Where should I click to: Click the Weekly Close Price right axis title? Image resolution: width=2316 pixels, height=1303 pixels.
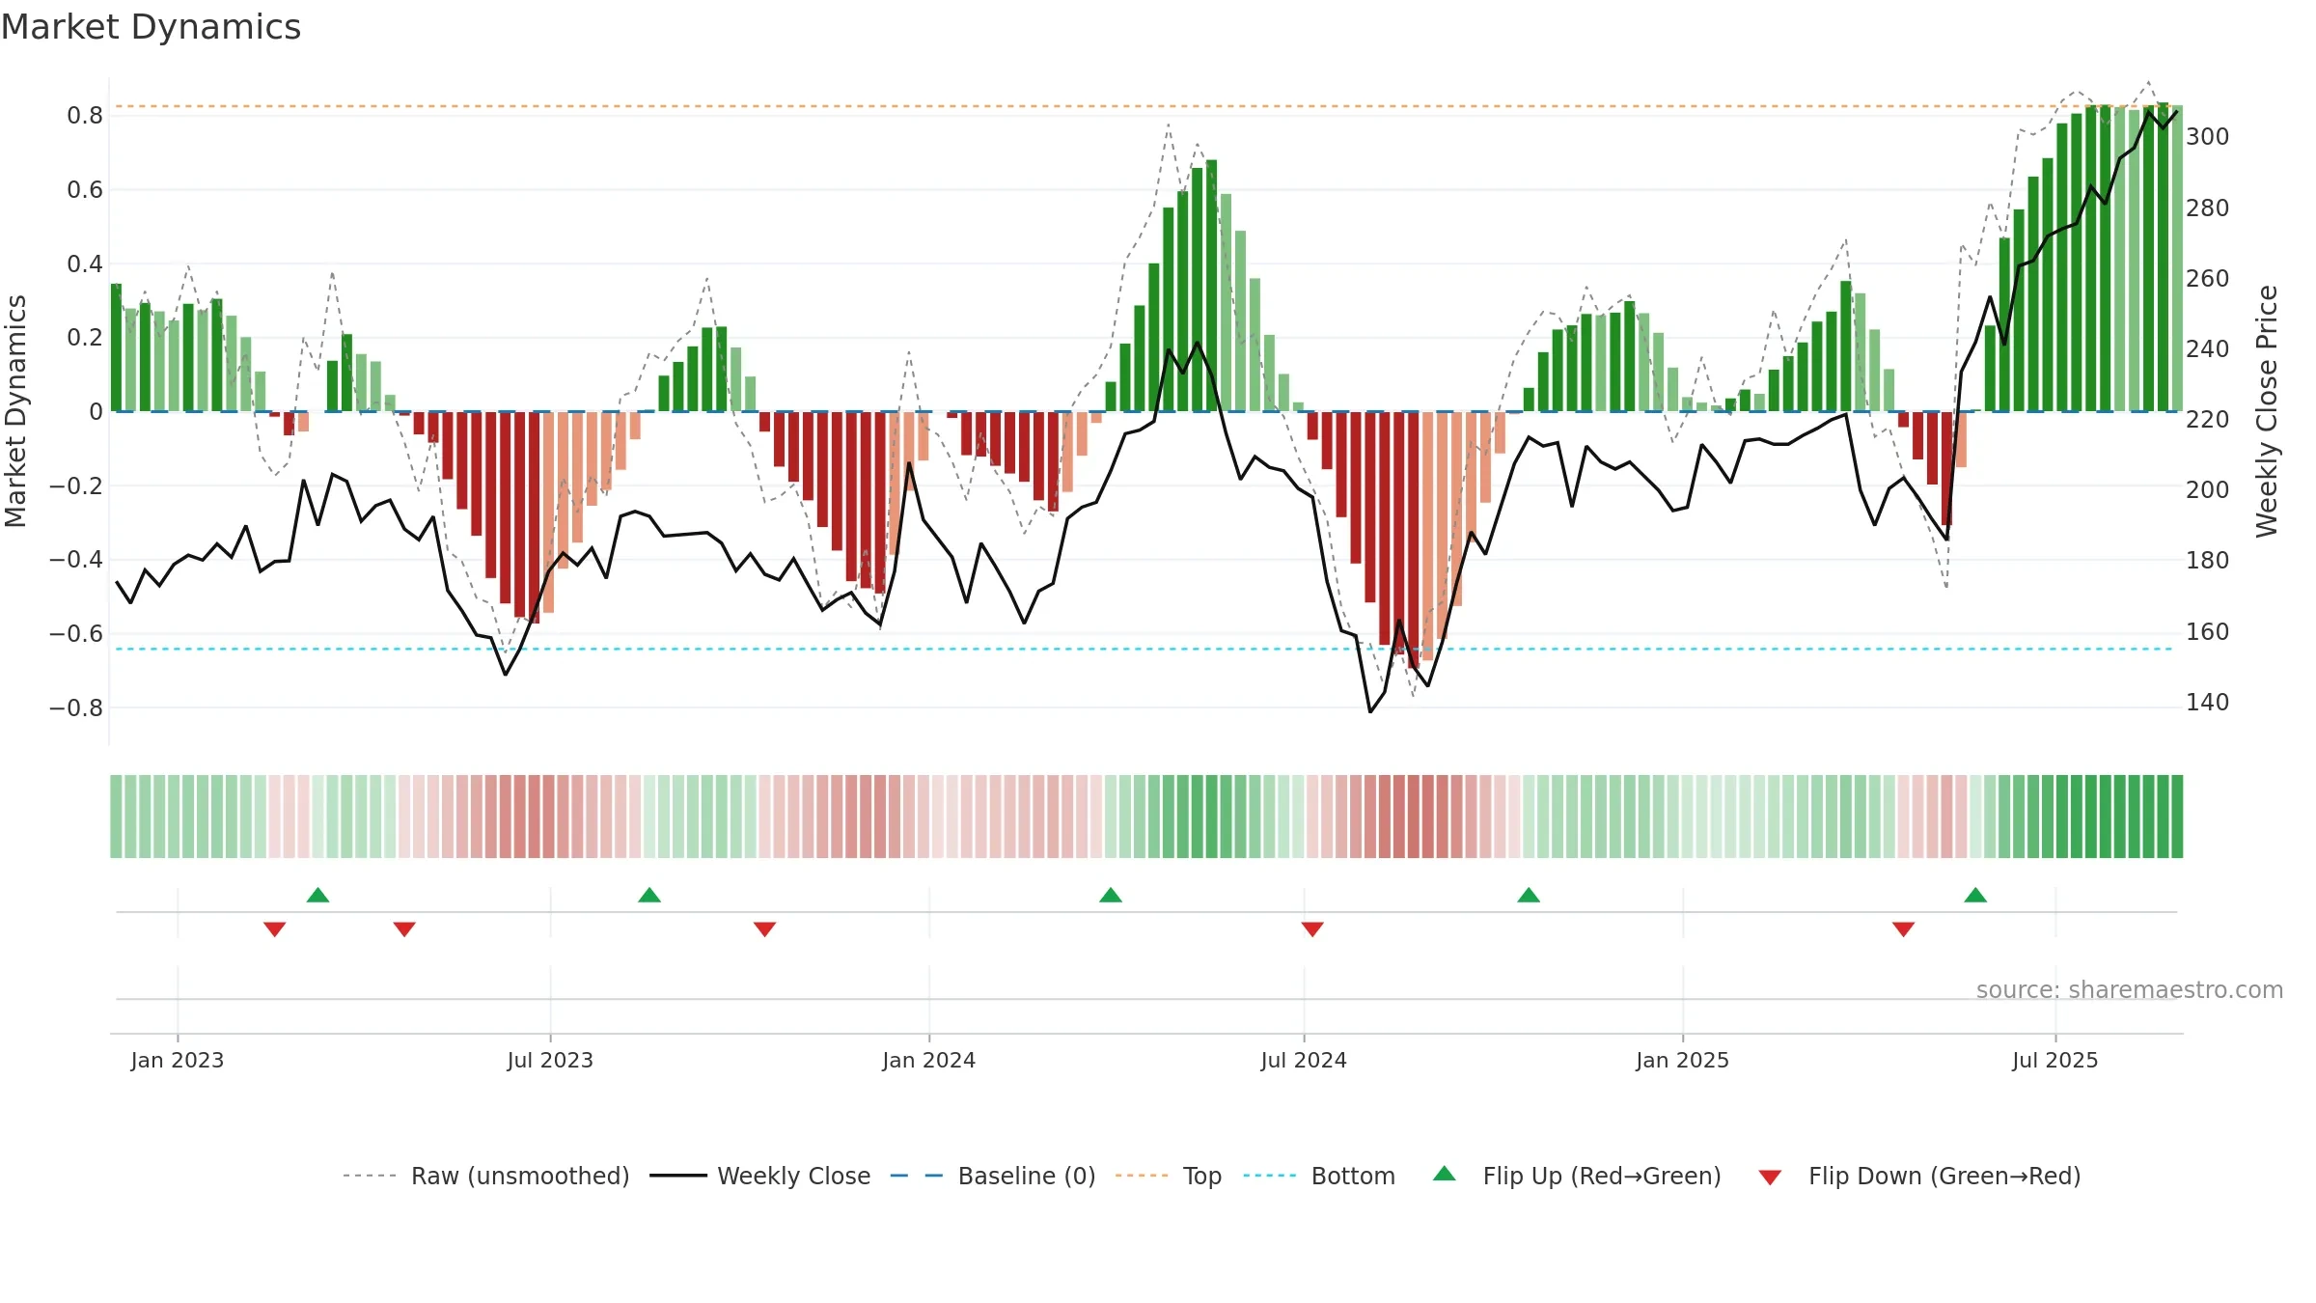[2267, 411]
